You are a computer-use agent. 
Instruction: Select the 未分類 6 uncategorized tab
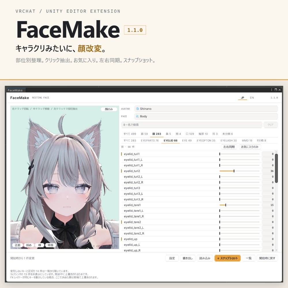228,134
